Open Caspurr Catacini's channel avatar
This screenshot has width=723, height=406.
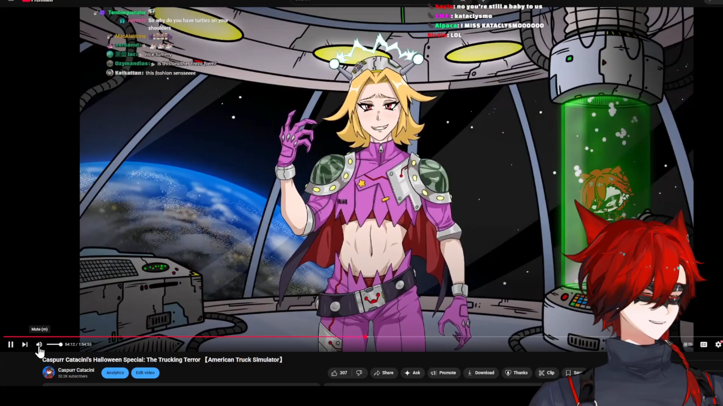point(49,373)
